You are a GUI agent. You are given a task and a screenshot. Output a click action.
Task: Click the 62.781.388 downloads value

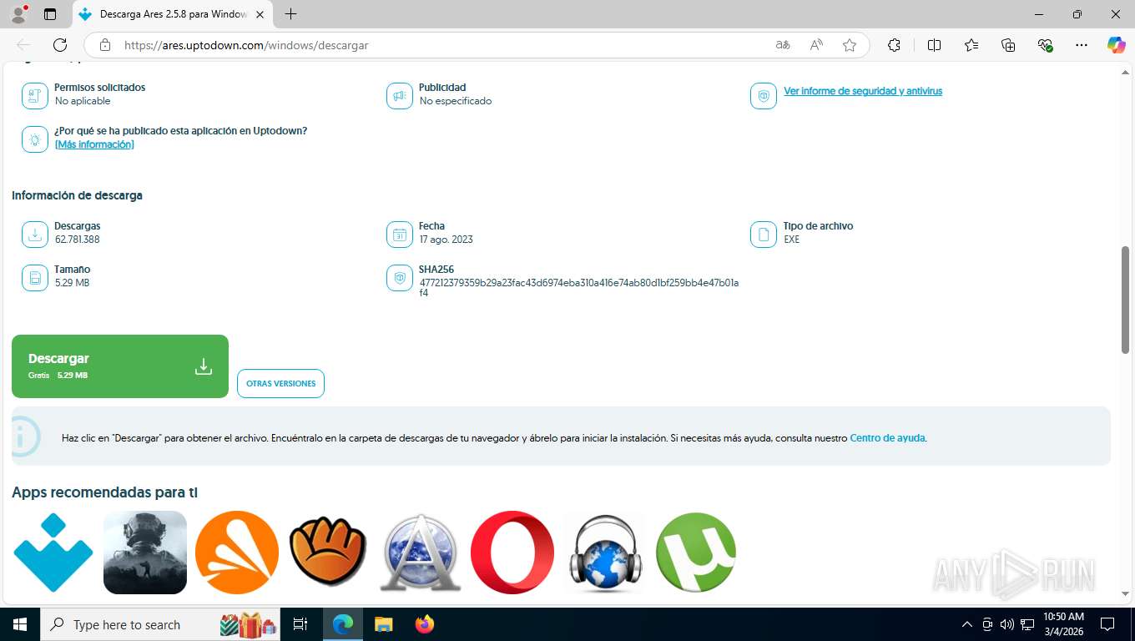[x=77, y=240]
